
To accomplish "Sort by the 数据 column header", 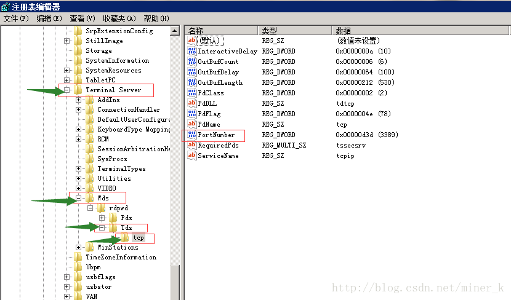I will coord(420,31).
